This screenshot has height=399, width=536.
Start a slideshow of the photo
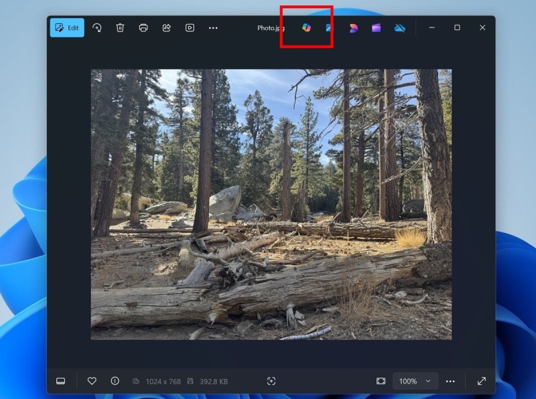pos(190,27)
